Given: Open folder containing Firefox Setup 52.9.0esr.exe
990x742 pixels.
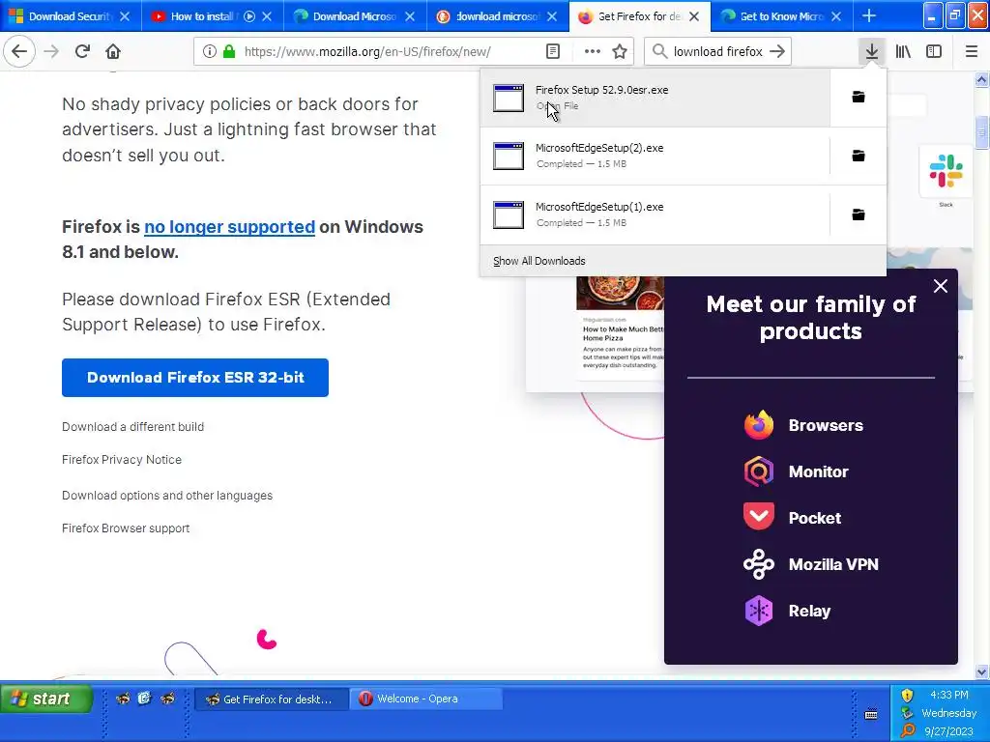Looking at the screenshot, I should [x=859, y=97].
